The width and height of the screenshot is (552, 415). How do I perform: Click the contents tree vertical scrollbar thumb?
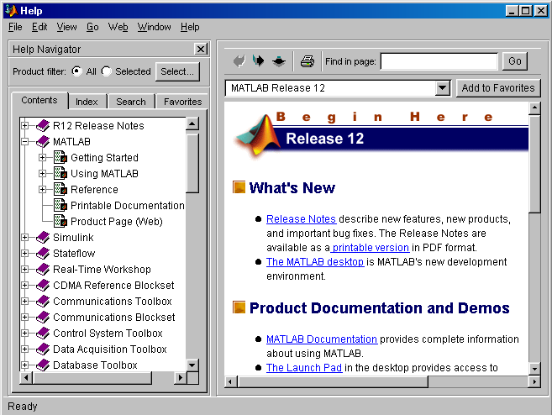(x=192, y=163)
